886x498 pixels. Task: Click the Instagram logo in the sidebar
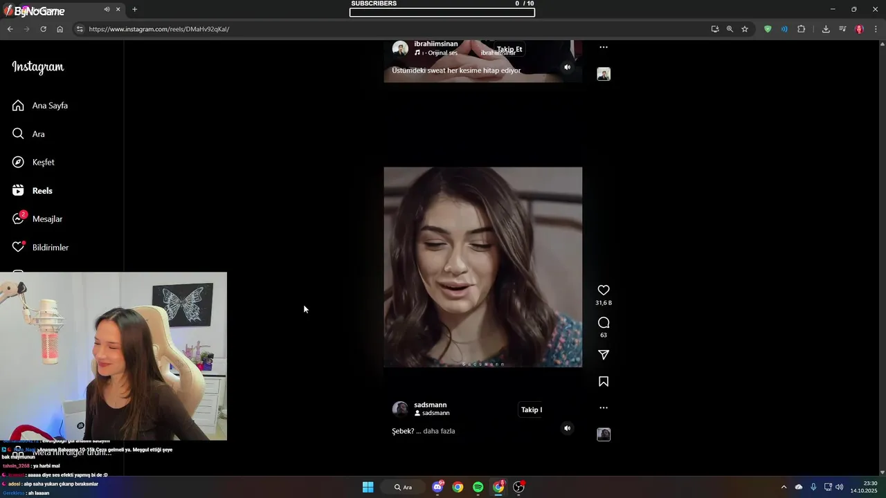pyautogui.click(x=38, y=67)
